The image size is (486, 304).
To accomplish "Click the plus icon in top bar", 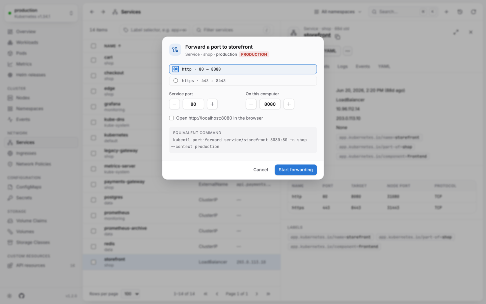I will pyautogui.click(x=446, y=12).
